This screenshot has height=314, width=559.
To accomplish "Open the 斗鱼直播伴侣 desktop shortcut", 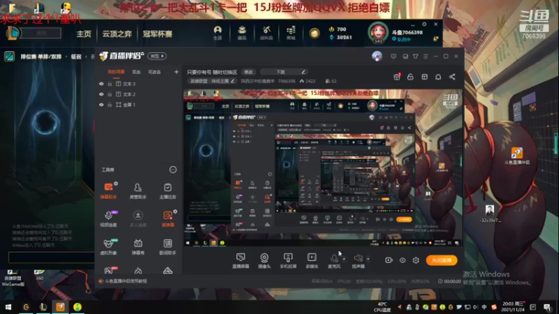I will click(x=517, y=156).
